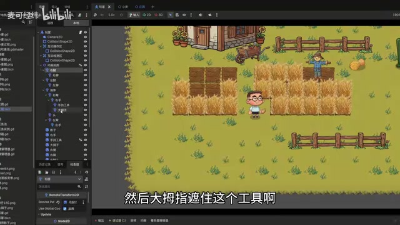Select 2D mode in the game toolbar
The width and height of the screenshot is (400, 225).
tap(147, 15)
